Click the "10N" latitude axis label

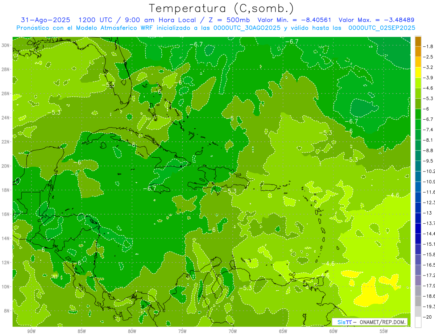click(5, 287)
